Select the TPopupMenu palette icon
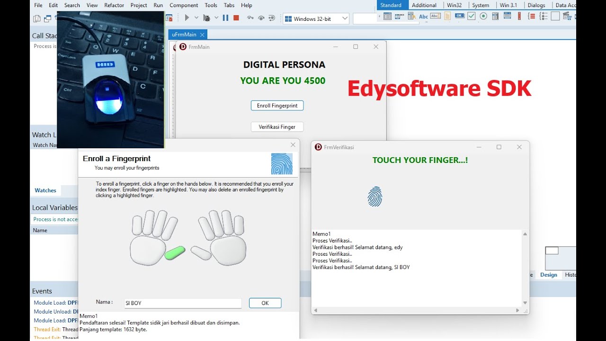 click(412, 16)
